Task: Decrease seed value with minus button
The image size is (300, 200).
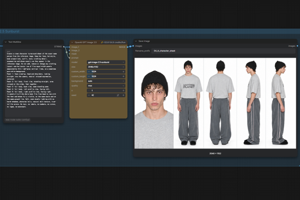Action: pos(89,95)
